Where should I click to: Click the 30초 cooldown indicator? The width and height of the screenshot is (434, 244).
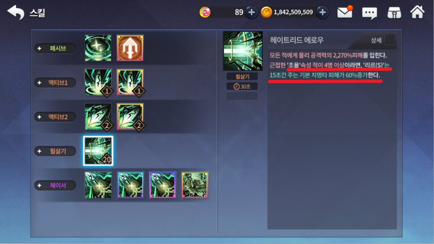(x=242, y=86)
